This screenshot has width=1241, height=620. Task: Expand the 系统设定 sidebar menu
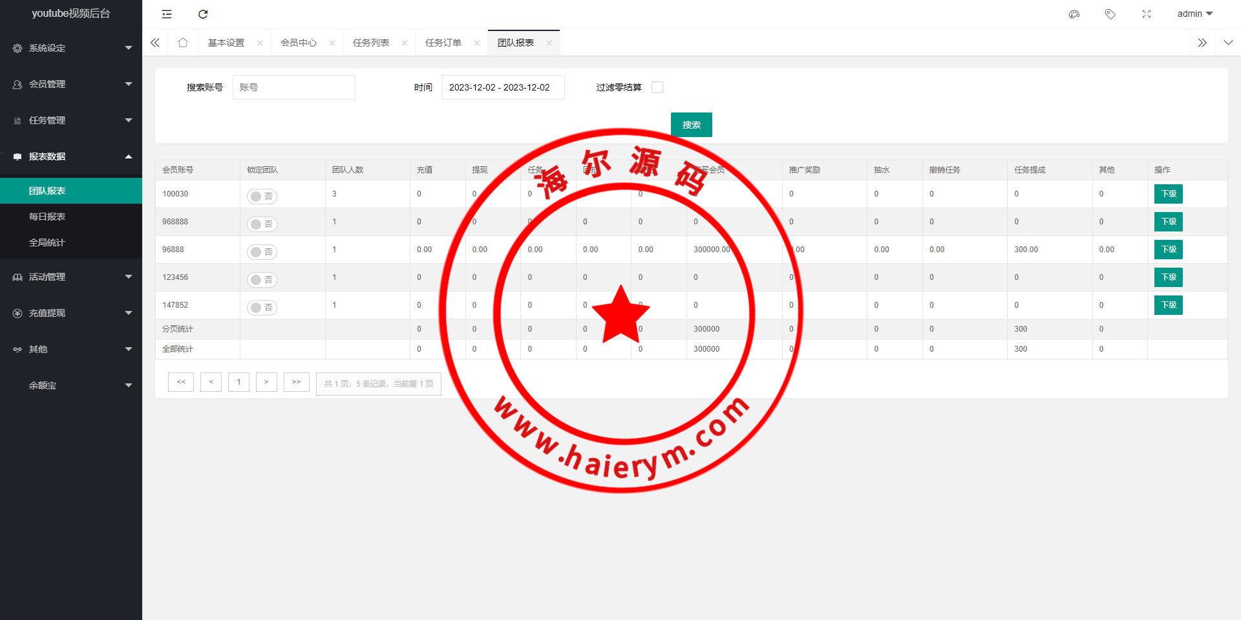pos(71,48)
